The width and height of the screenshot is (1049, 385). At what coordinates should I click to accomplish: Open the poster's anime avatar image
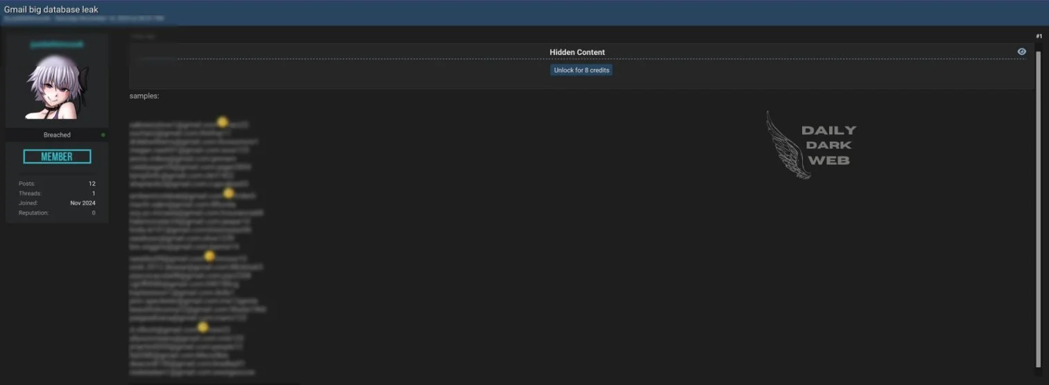[57, 88]
